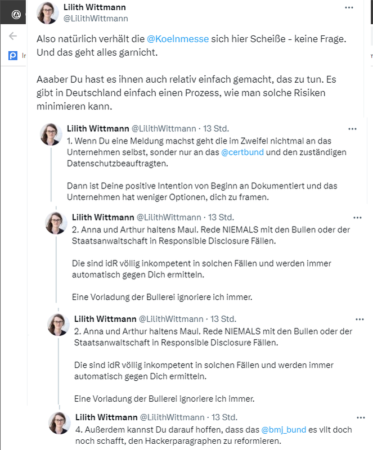The width and height of the screenshot is (373, 450).
Task: Click the avatar beside the "4. Außerdem" reply
Action: (x=59, y=424)
